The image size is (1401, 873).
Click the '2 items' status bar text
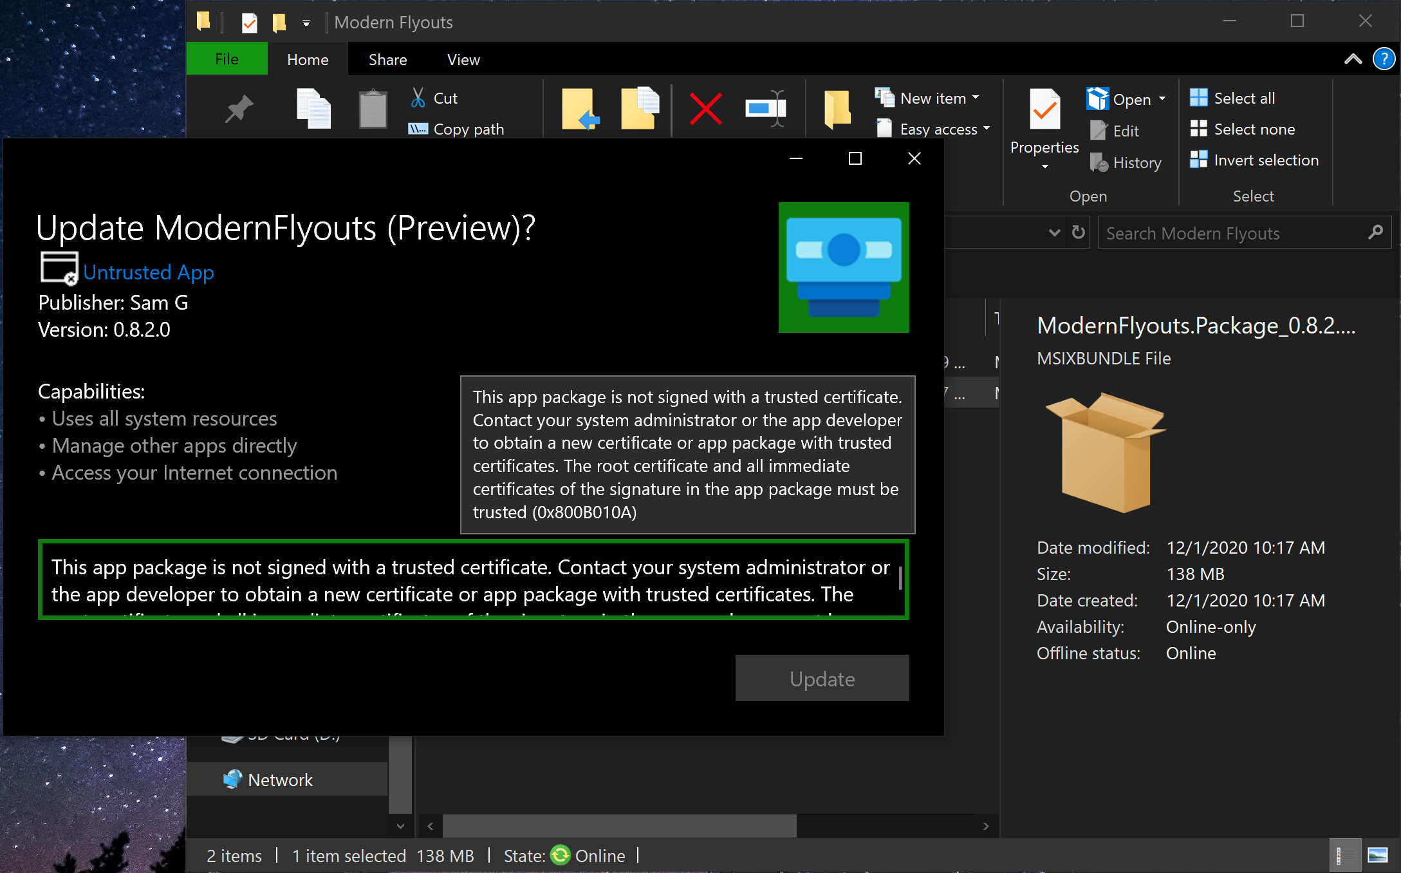[x=234, y=856]
